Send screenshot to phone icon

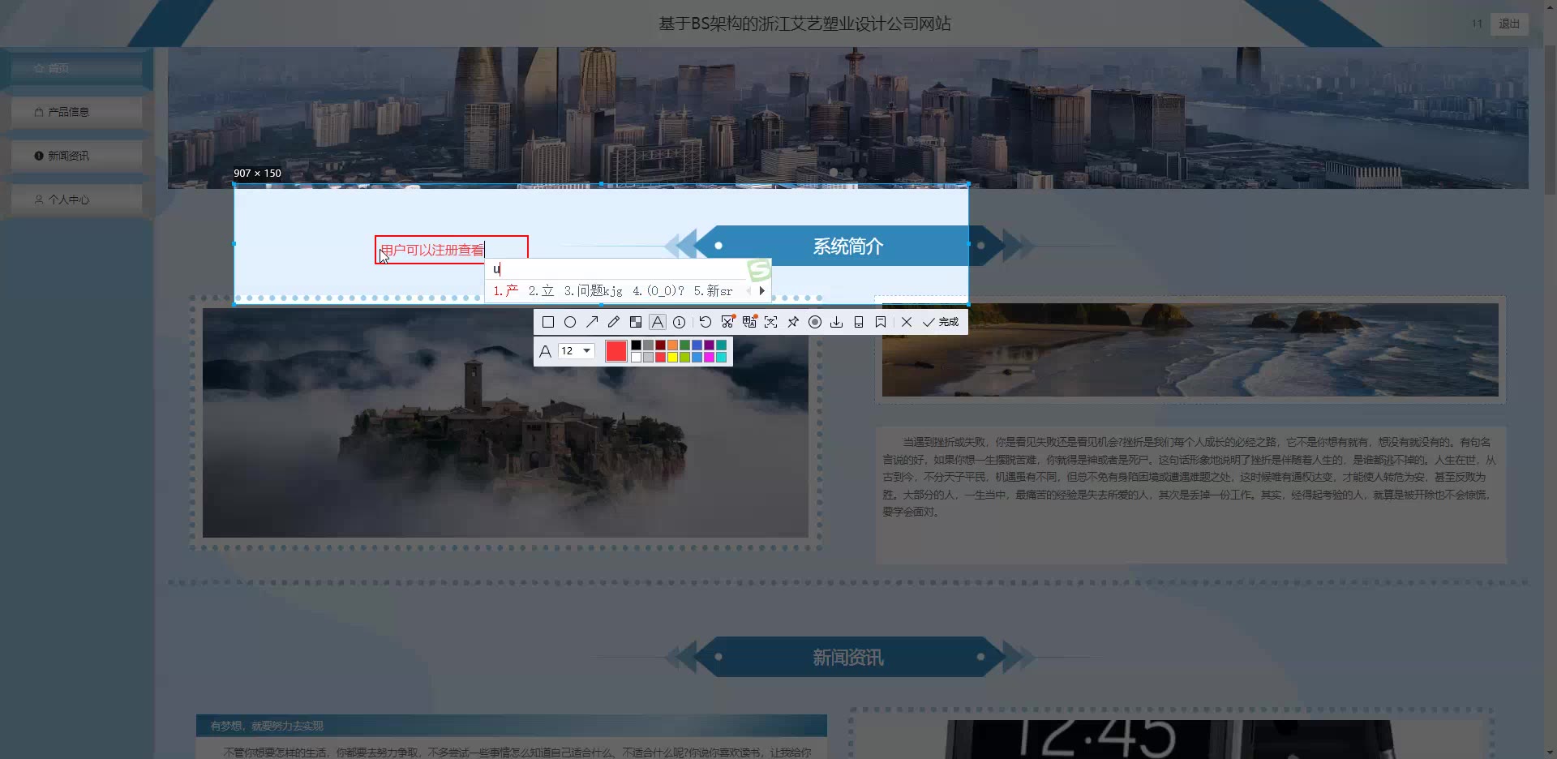[x=859, y=322]
